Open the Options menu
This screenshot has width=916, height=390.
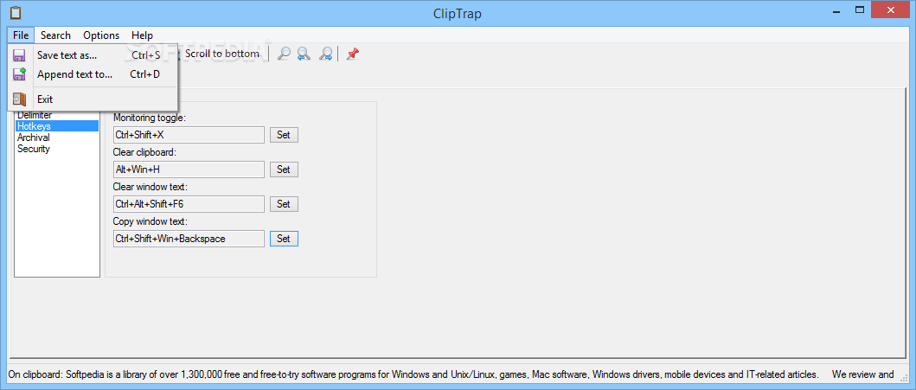101,35
